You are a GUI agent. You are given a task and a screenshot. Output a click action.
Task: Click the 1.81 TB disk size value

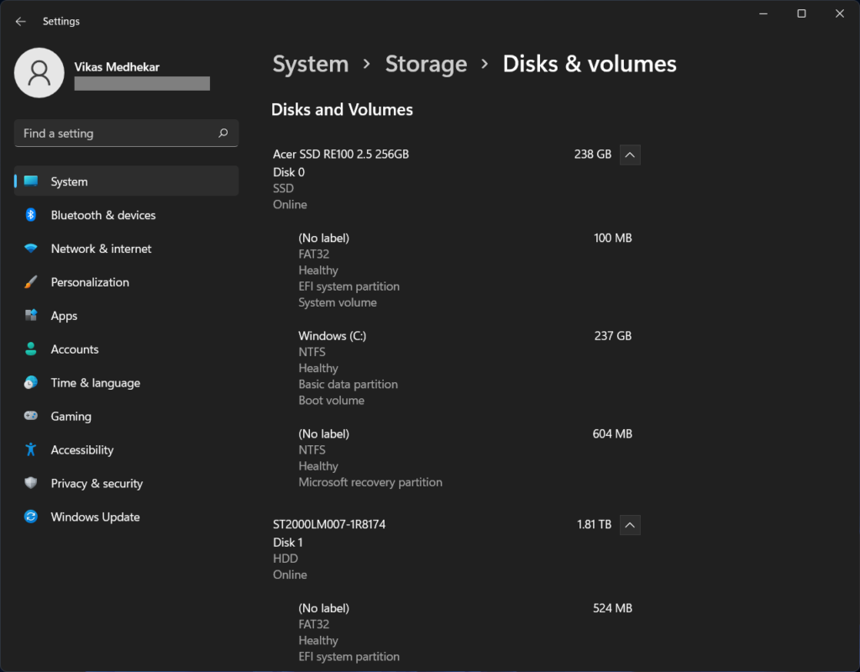594,524
